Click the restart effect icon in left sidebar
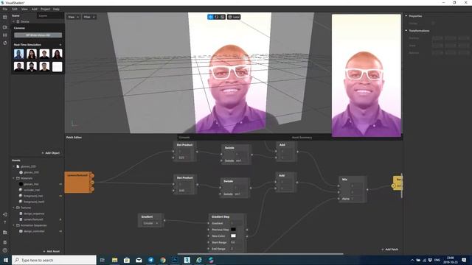472x265 pixels. coord(5,43)
